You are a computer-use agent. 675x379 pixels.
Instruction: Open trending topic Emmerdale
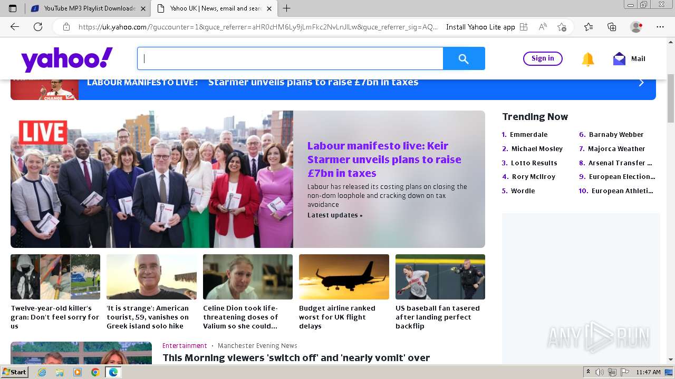click(x=529, y=135)
